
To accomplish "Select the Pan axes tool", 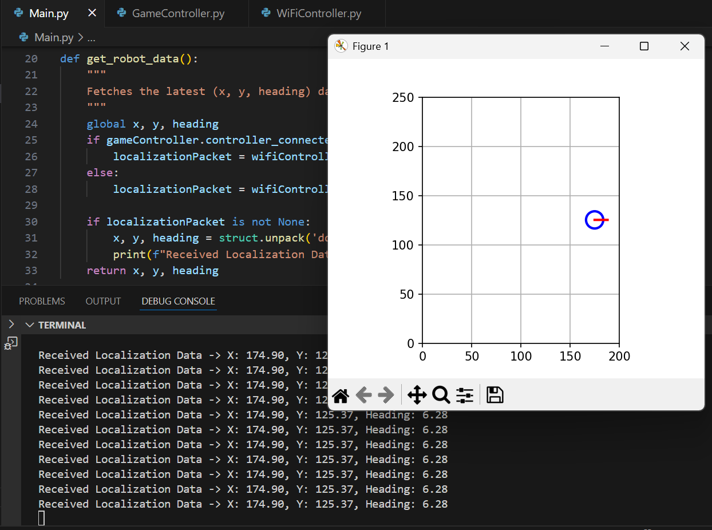I will tap(417, 395).
